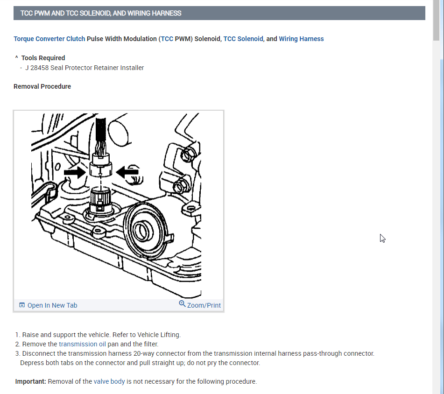Screen dimensions: 444x394
Task: Click step 'Disconnect the transmission harness 20-way connector'
Action: point(195,353)
